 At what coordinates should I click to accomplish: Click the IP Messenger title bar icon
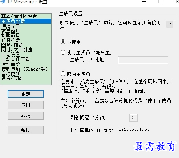(3, 1)
